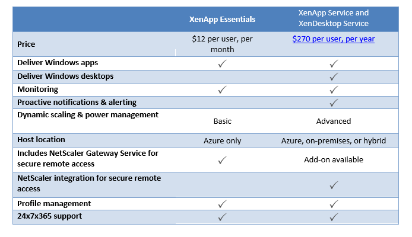The width and height of the screenshot is (412, 237).
Task: Select the XenApp Essentials column header
Action: [x=222, y=19]
